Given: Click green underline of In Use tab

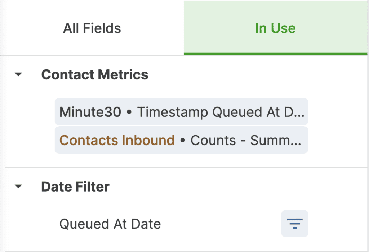Looking at the screenshot, I should click(275, 54).
